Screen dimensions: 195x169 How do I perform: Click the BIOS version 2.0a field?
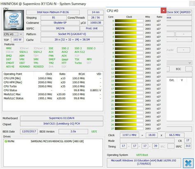73,131
